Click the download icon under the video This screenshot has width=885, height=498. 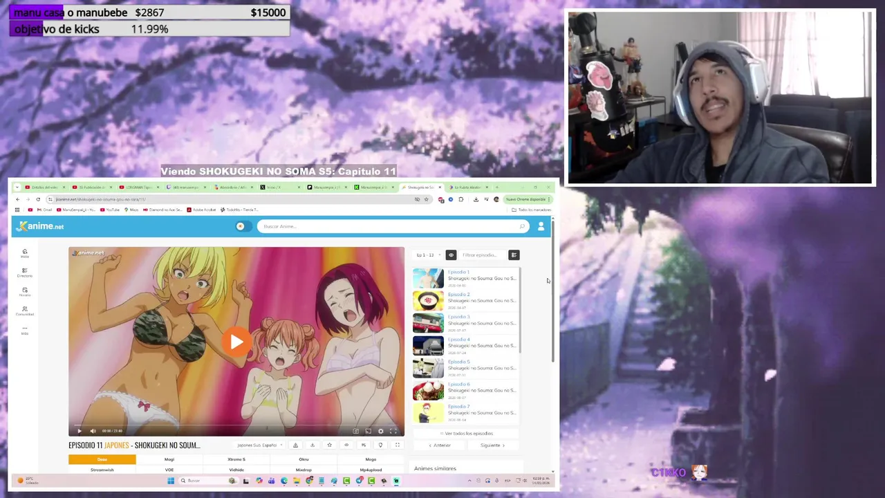click(x=313, y=445)
